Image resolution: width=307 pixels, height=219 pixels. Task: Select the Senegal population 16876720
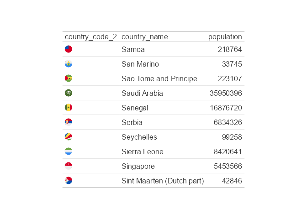point(226,108)
